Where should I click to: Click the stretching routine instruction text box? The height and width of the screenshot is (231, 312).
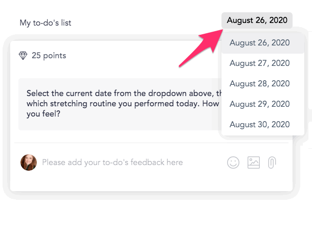click(120, 104)
